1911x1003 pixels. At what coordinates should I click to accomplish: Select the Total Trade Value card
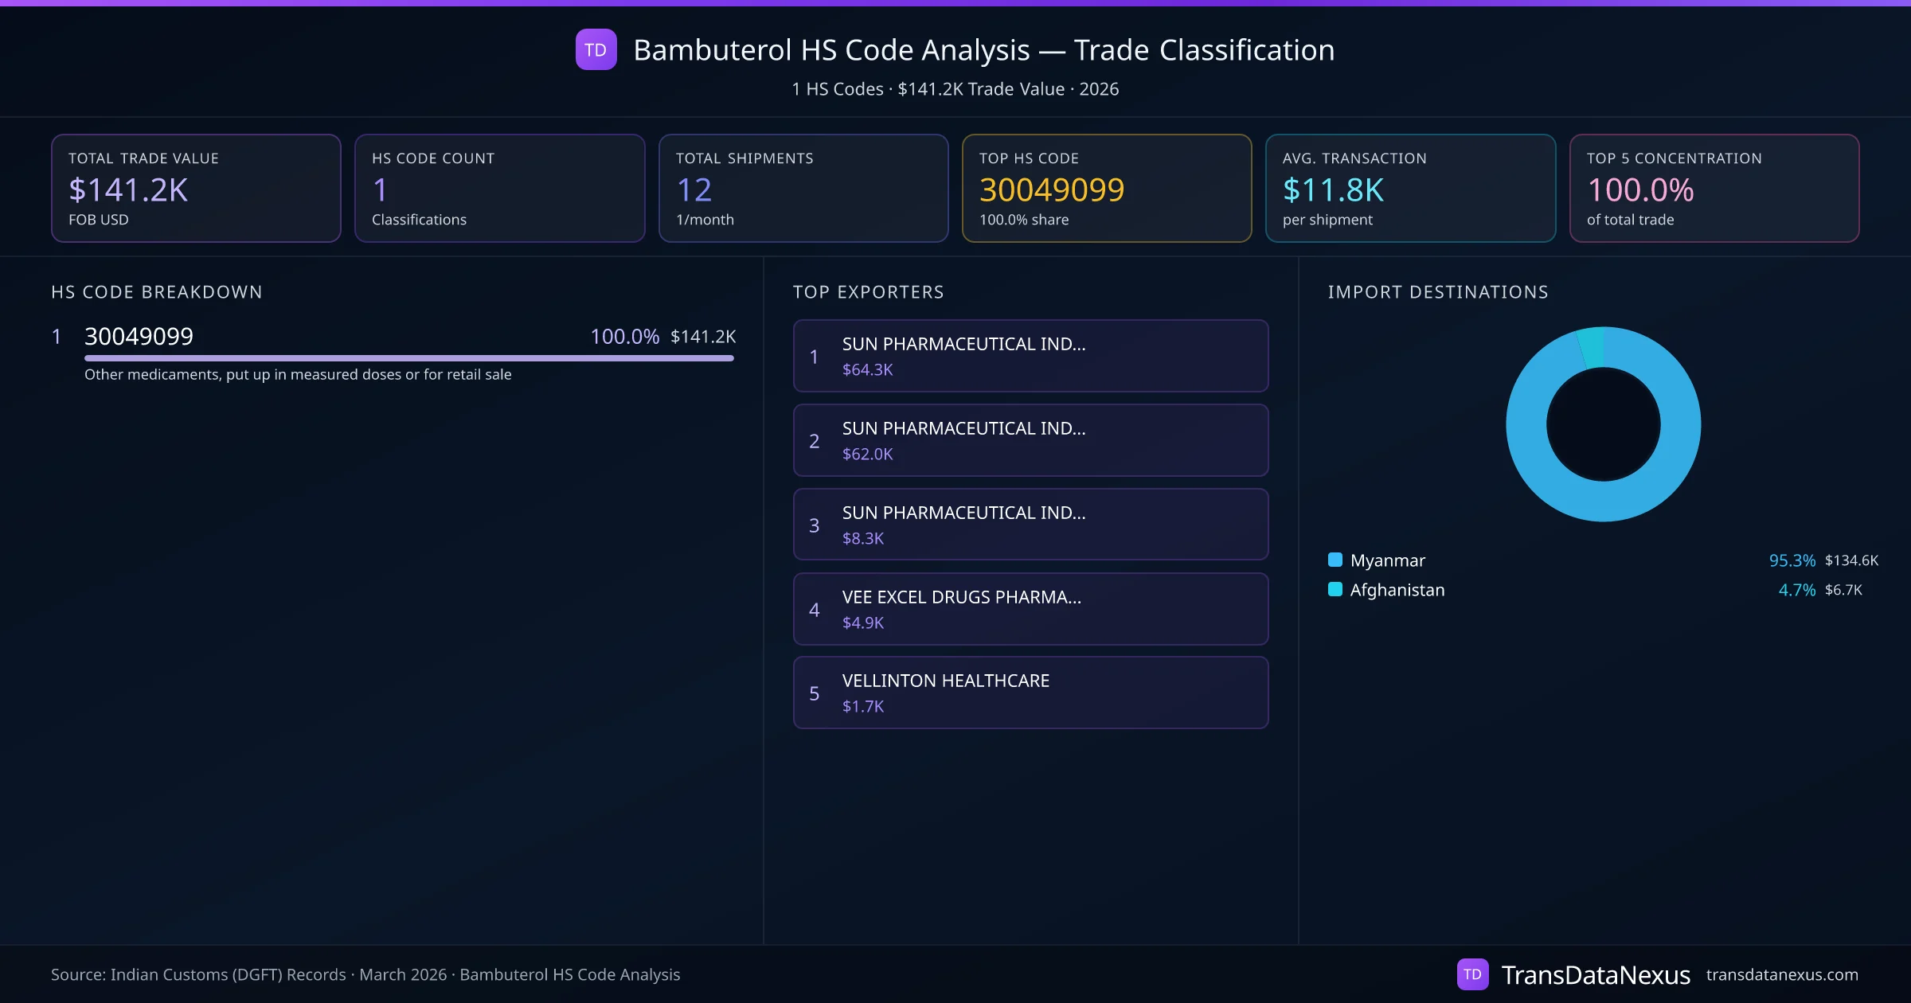point(196,188)
